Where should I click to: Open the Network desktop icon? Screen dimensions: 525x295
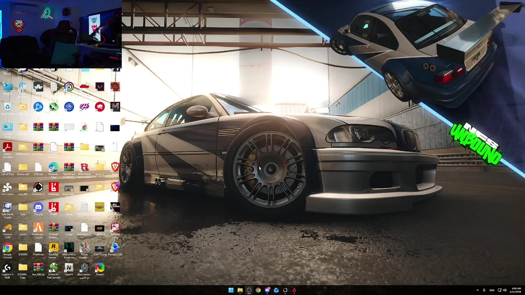7,88
